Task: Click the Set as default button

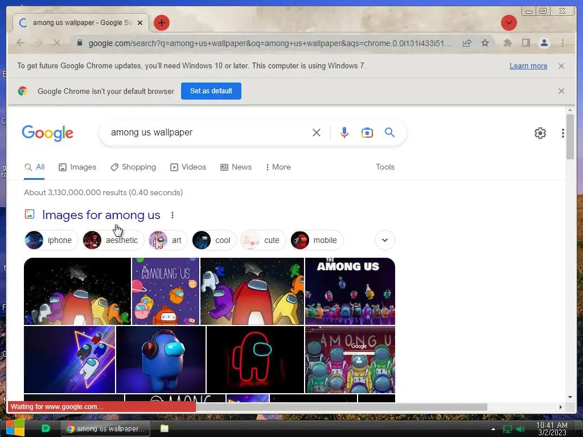Action: (x=211, y=91)
